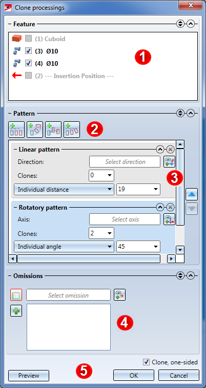206x388 pixels.
Task: Collapse the Linear pattern panel
Action: click(160, 150)
